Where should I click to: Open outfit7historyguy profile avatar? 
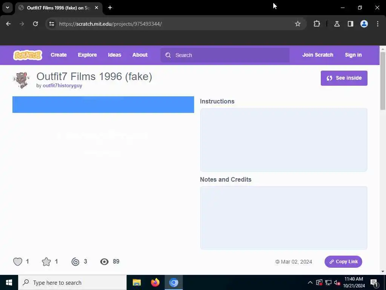coord(21,80)
